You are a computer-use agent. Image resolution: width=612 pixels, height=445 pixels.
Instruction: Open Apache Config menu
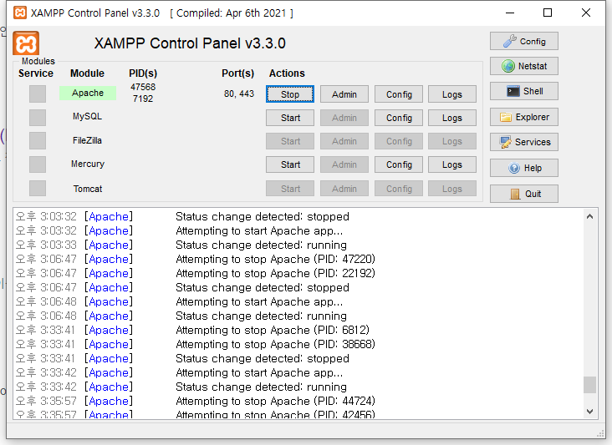pyautogui.click(x=399, y=94)
